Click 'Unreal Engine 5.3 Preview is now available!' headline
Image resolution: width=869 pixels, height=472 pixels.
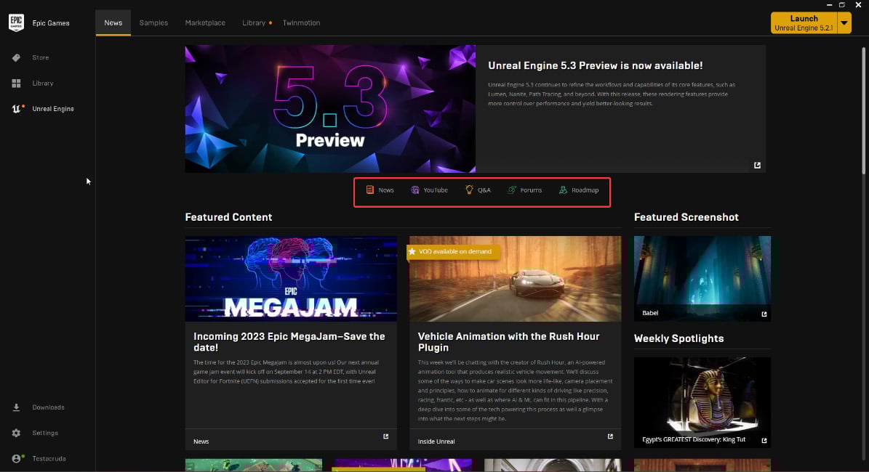tap(596, 65)
